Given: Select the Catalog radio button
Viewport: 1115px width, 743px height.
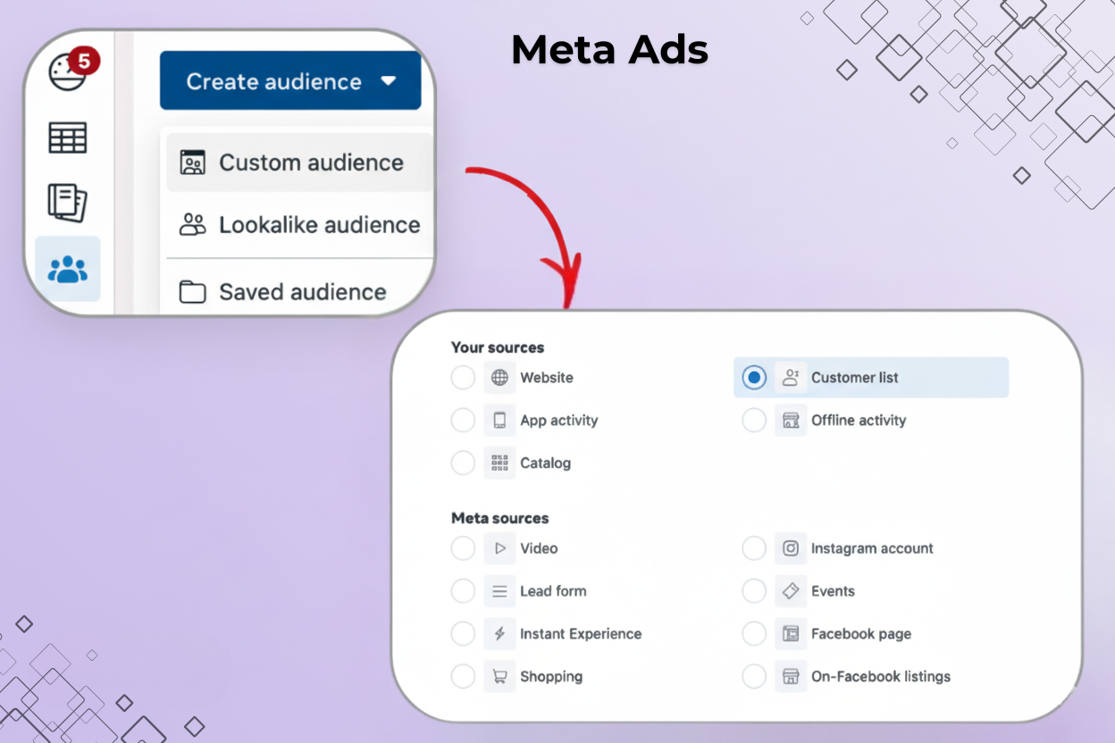Looking at the screenshot, I should (463, 463).
